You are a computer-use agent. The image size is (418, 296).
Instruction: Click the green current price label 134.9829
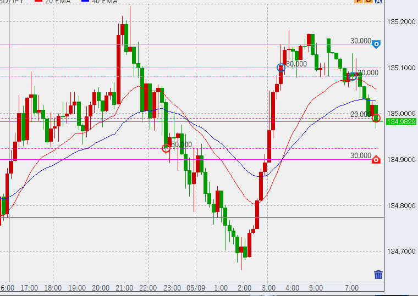pyautogui.click(x=400, y=121)
